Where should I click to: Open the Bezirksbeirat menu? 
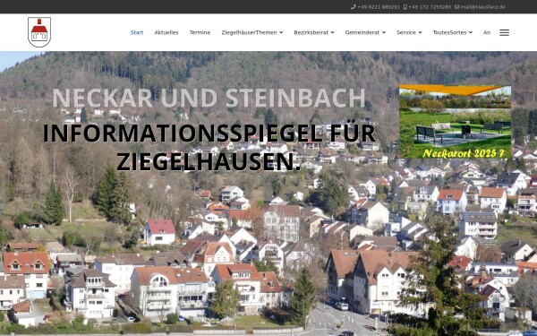pyautogui.click(x=314, y=32)
